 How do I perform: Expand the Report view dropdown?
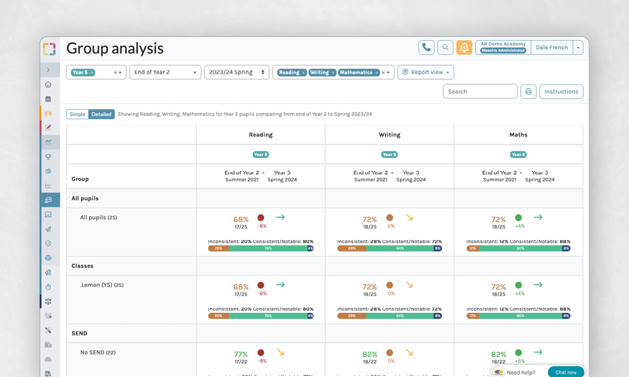coord(426,72)
